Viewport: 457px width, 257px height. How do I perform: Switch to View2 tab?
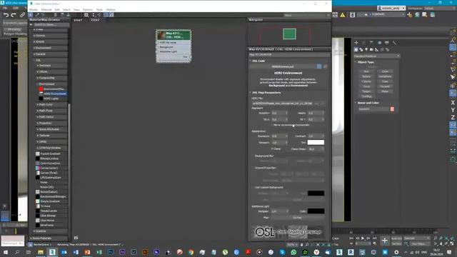(95, 20)
